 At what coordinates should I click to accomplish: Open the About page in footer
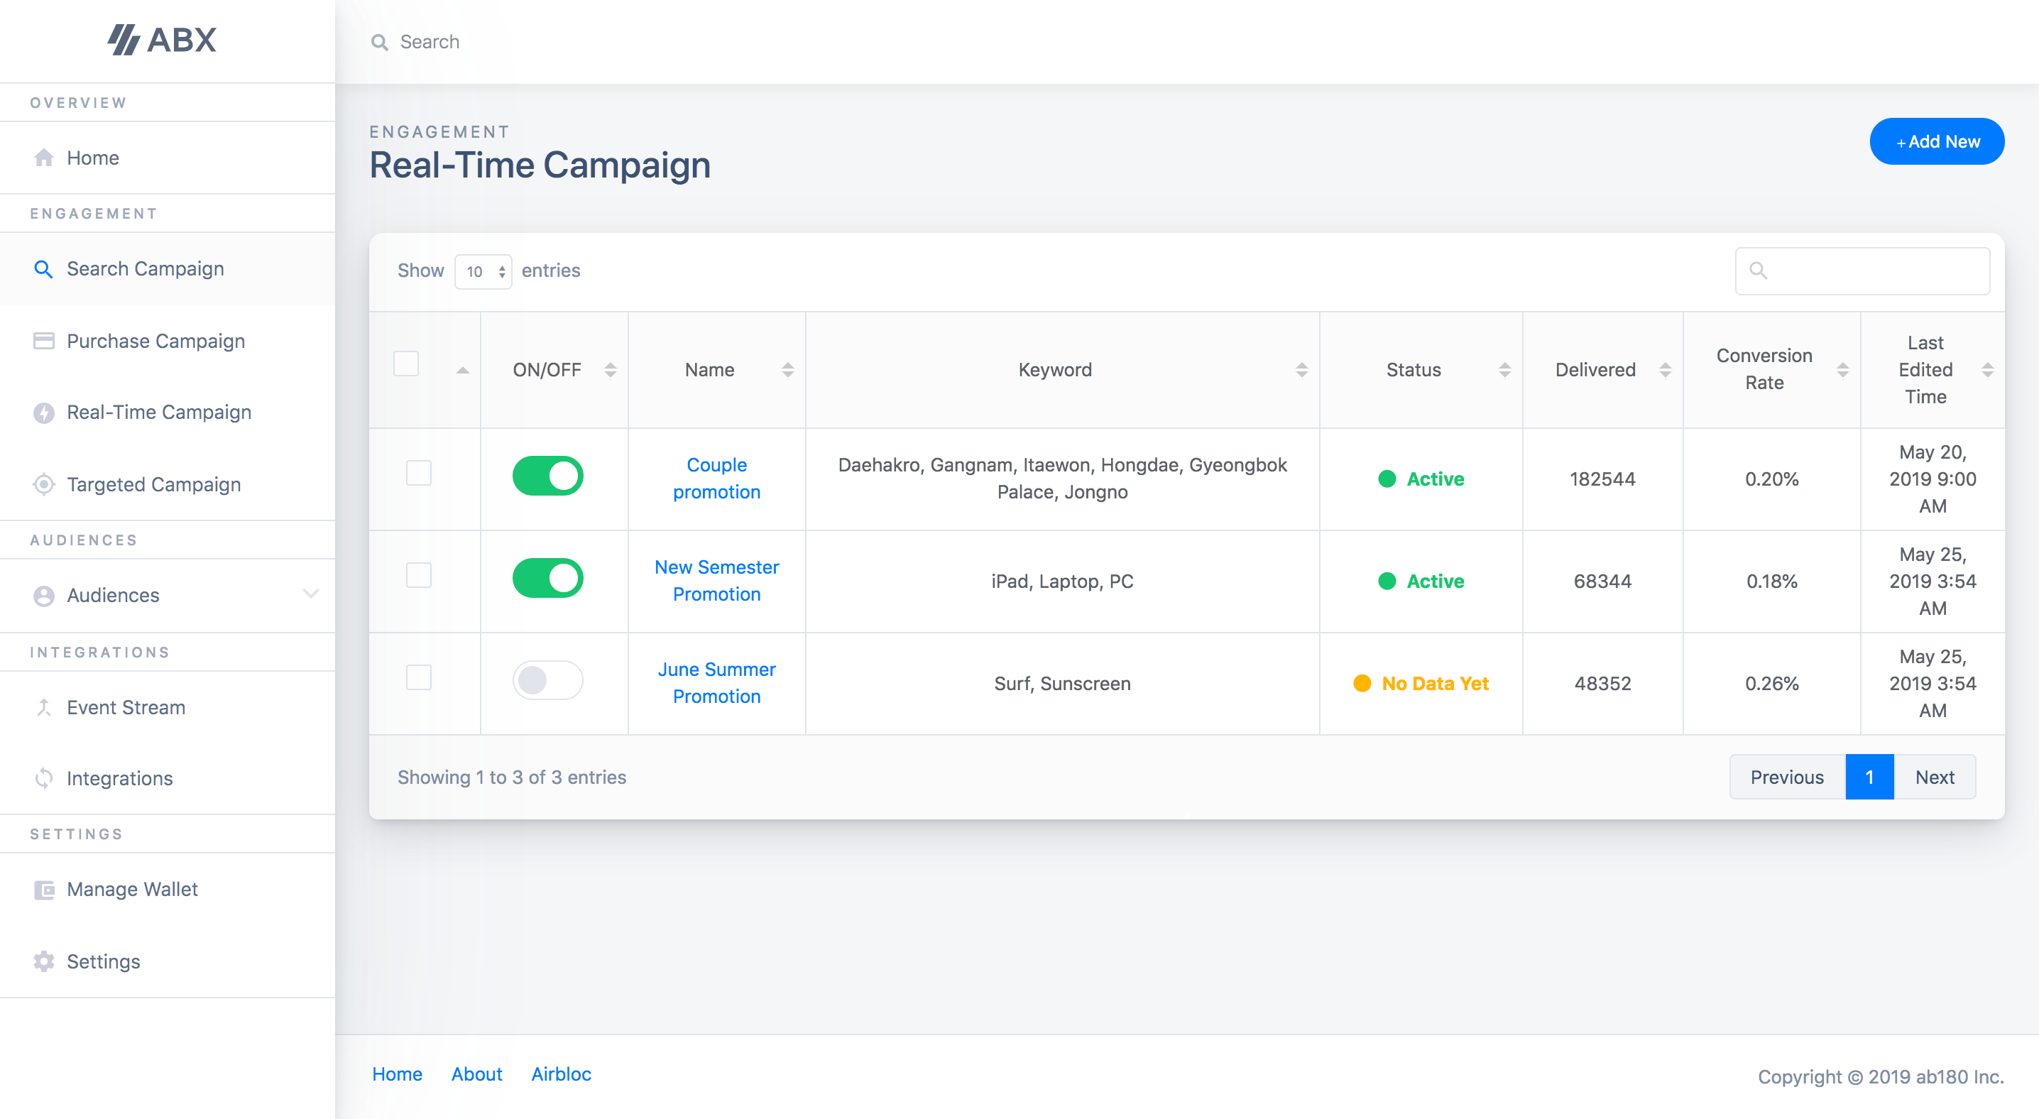click(476, 1074)
